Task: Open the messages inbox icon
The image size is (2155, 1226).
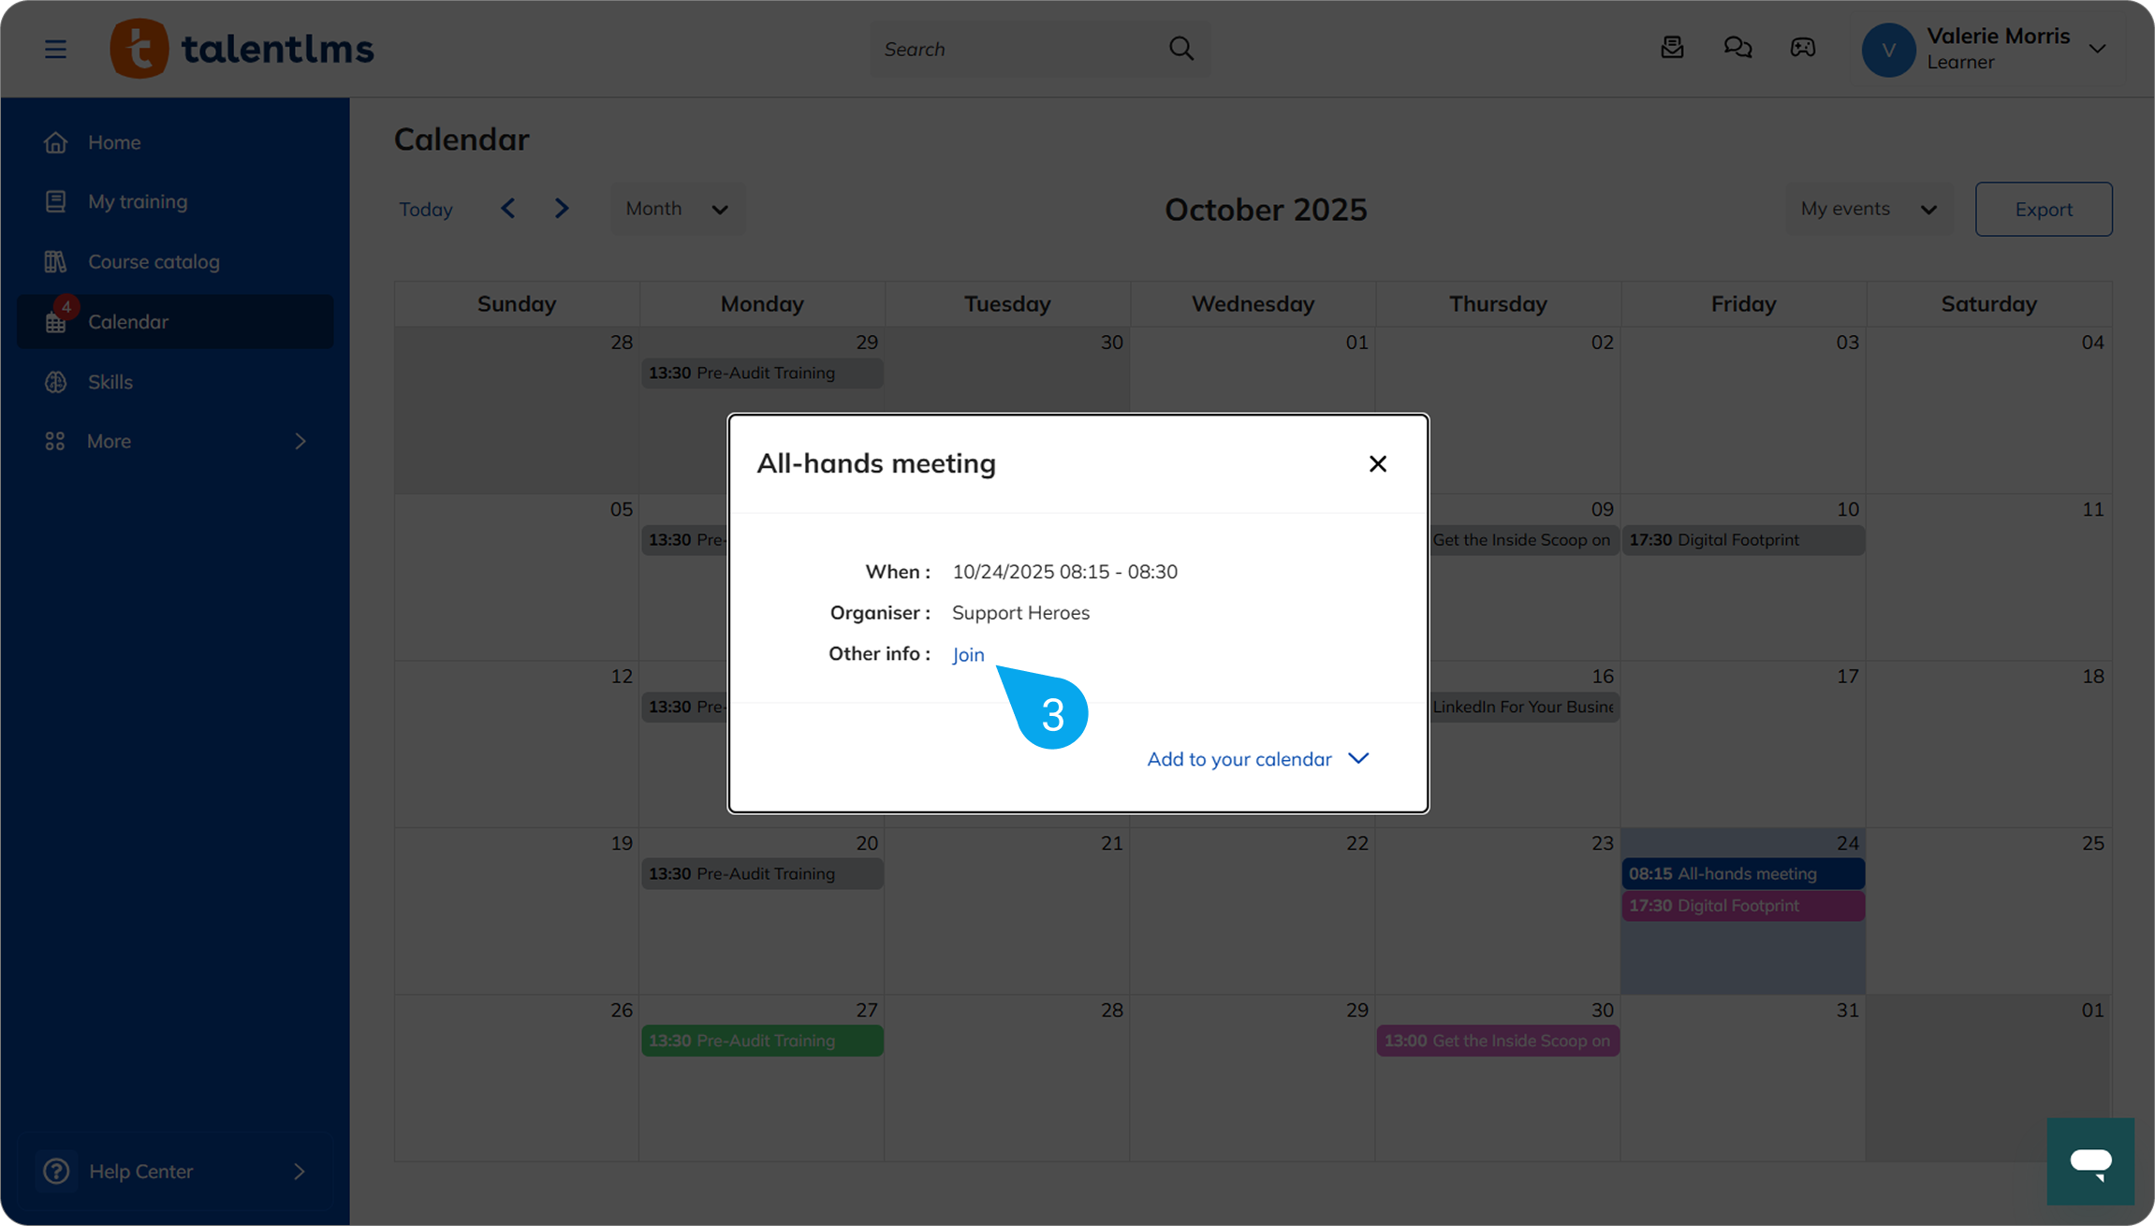Action: [1672, 48]
